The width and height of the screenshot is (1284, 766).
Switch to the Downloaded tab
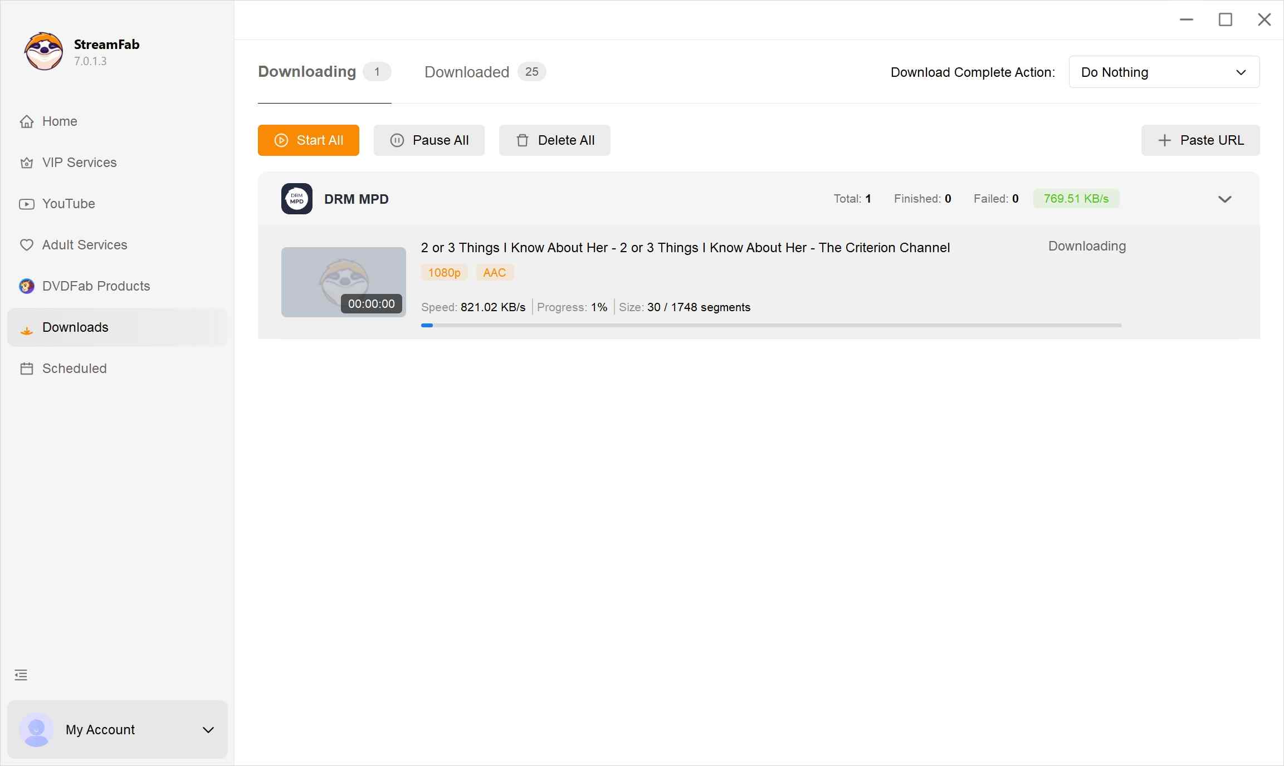coord(466,72)
